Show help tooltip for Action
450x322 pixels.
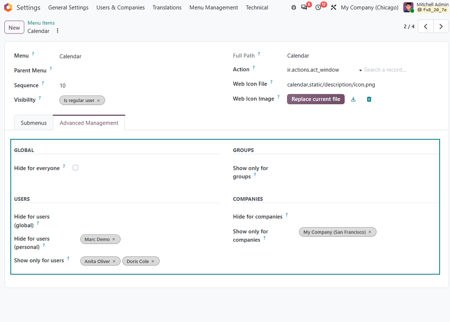(x=254, y=68)
